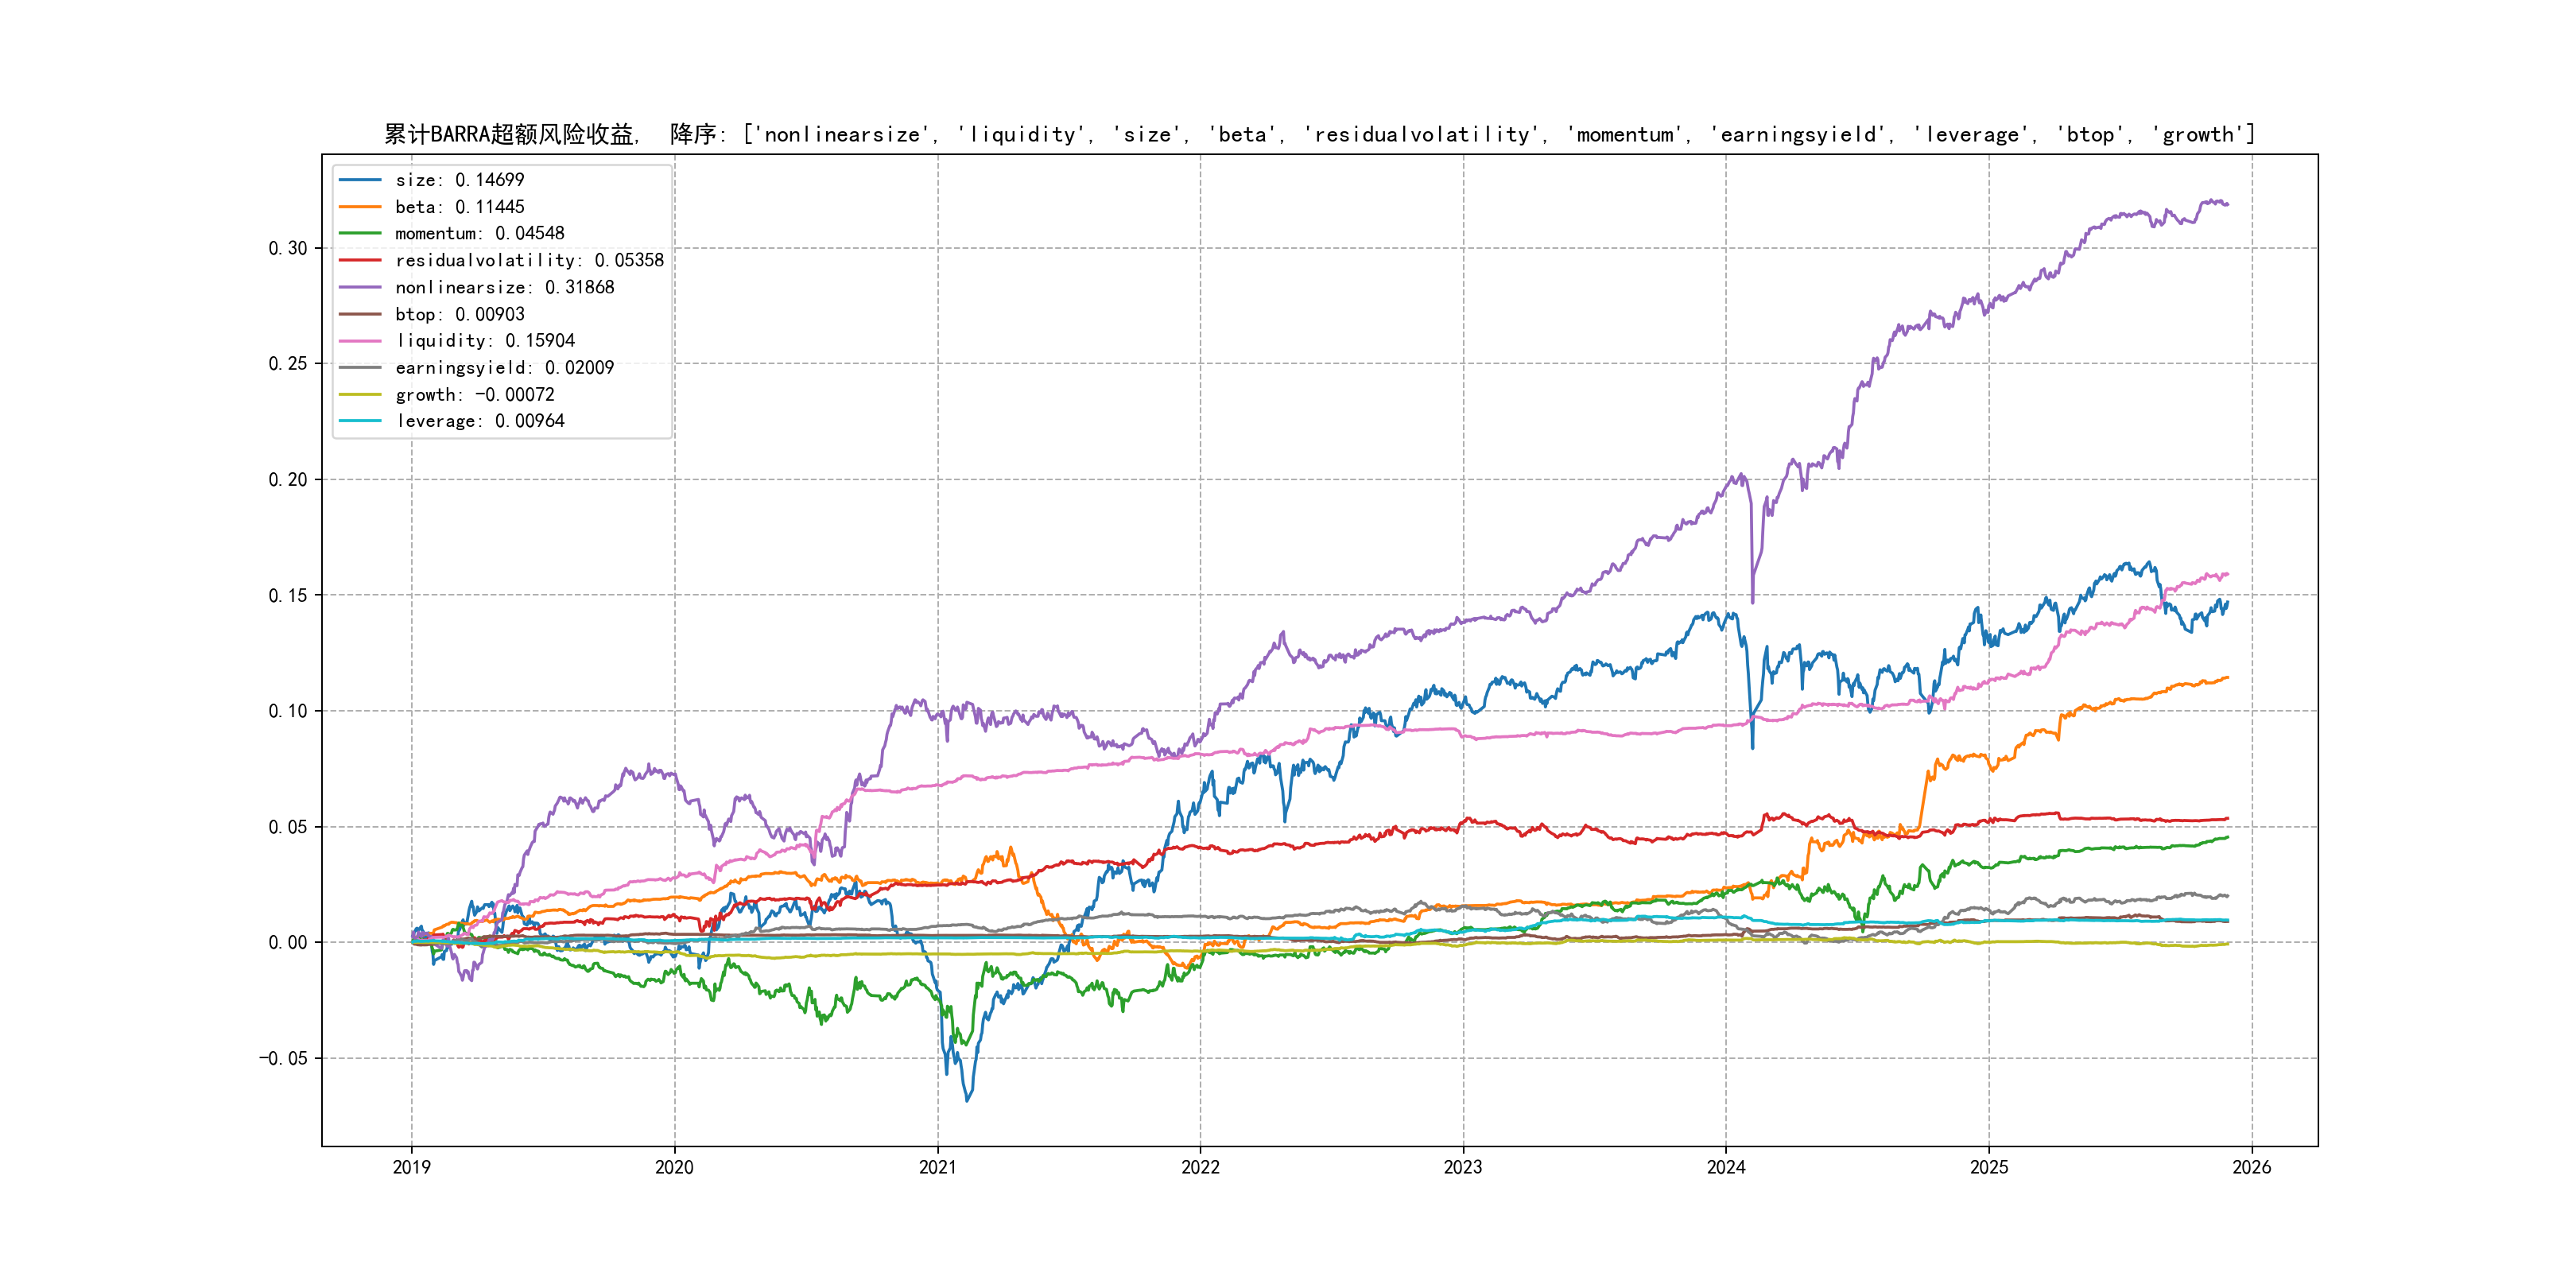
Task: Click the growth legend label
Action: [474, 395]
